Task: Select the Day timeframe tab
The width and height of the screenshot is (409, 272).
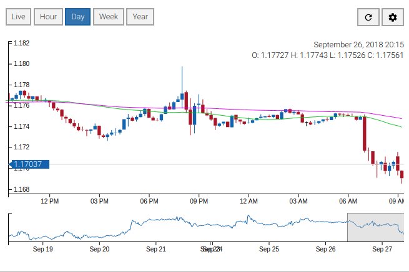Action: click(x=77, y=17)
